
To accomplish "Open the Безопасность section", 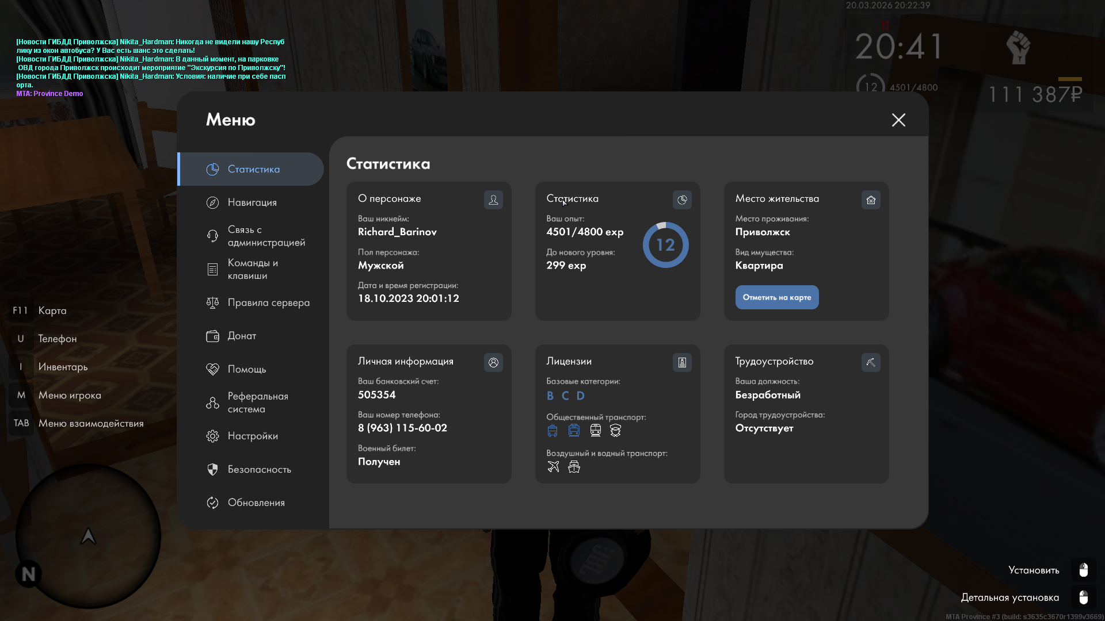I will [259, 469].
